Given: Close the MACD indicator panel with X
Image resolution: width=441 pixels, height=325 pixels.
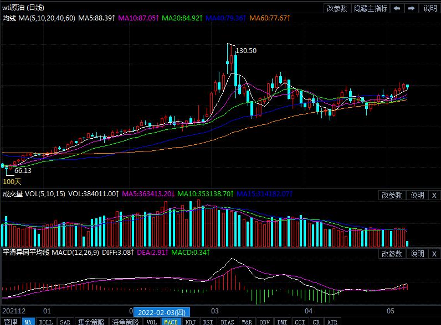Looking at the screenshot, I should (434, 254).
